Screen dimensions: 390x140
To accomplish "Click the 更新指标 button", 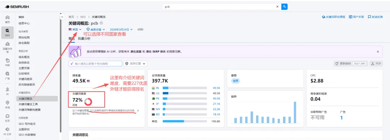I will coord(351,64).
